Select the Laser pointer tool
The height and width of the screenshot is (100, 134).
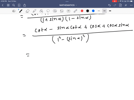coord(75,11)
